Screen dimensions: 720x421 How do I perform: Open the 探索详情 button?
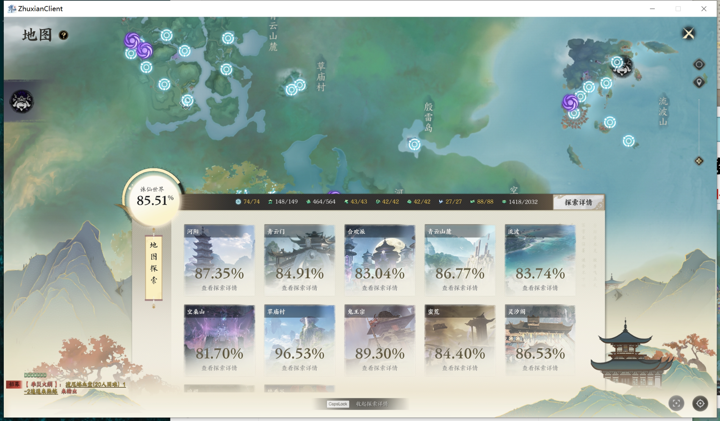pyautogui.click(x=578, y=202)
